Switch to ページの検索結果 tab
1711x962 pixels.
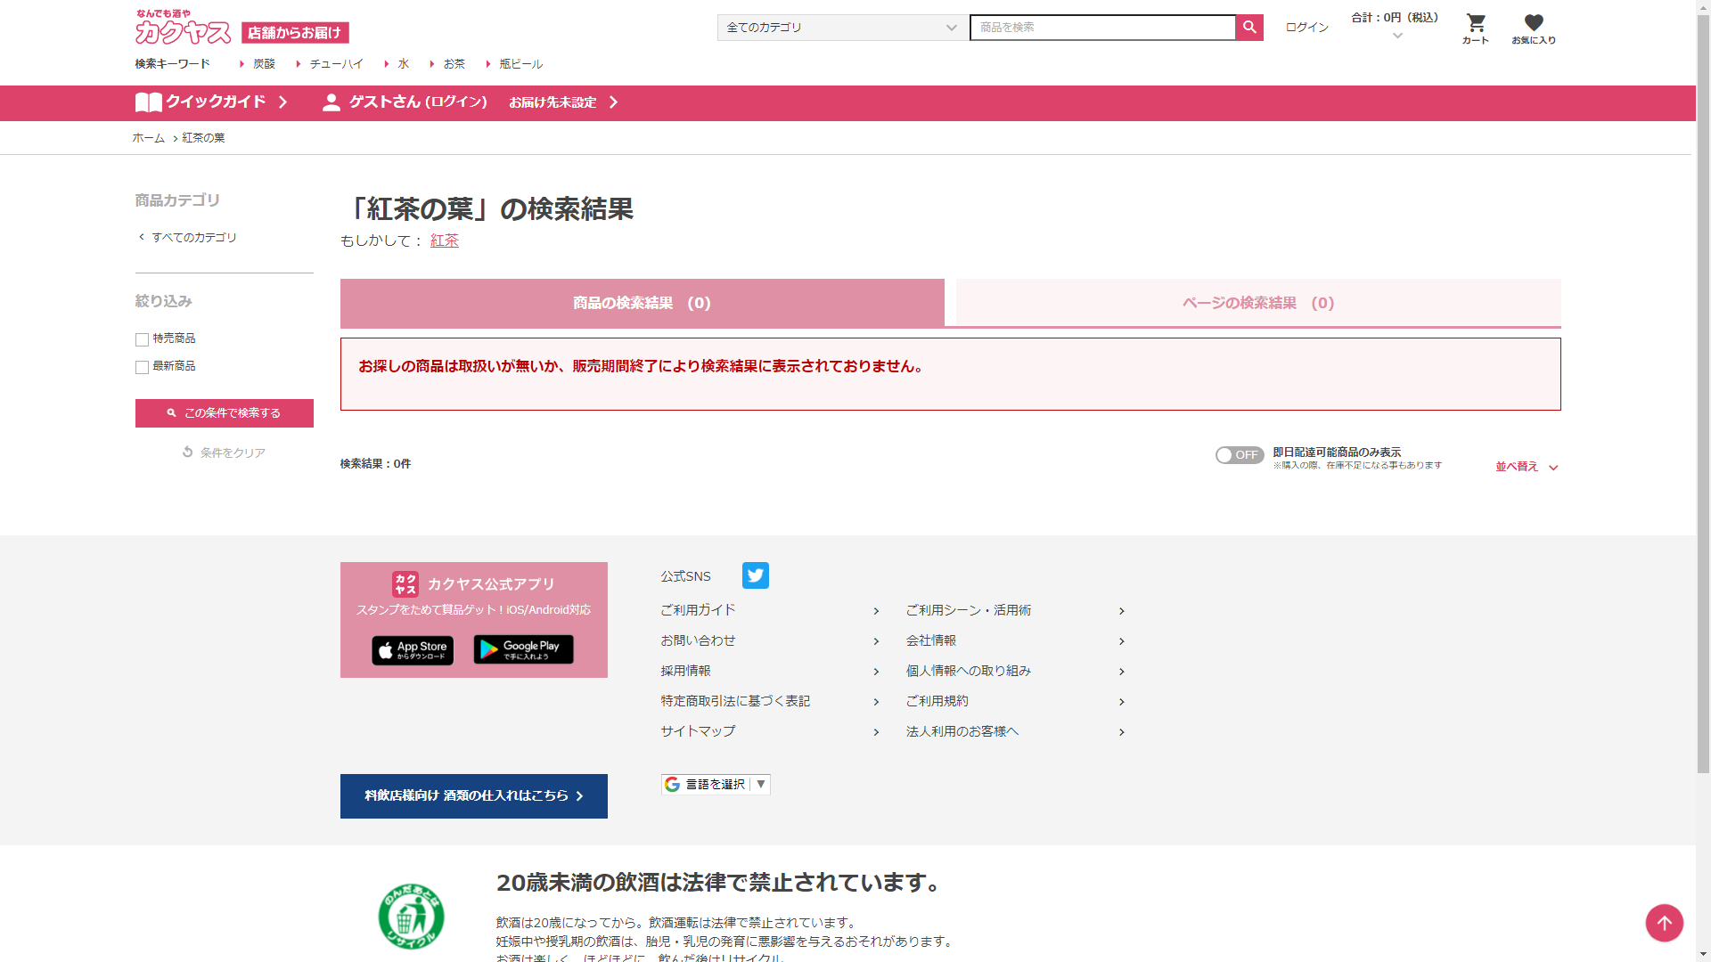point(1257,304)
